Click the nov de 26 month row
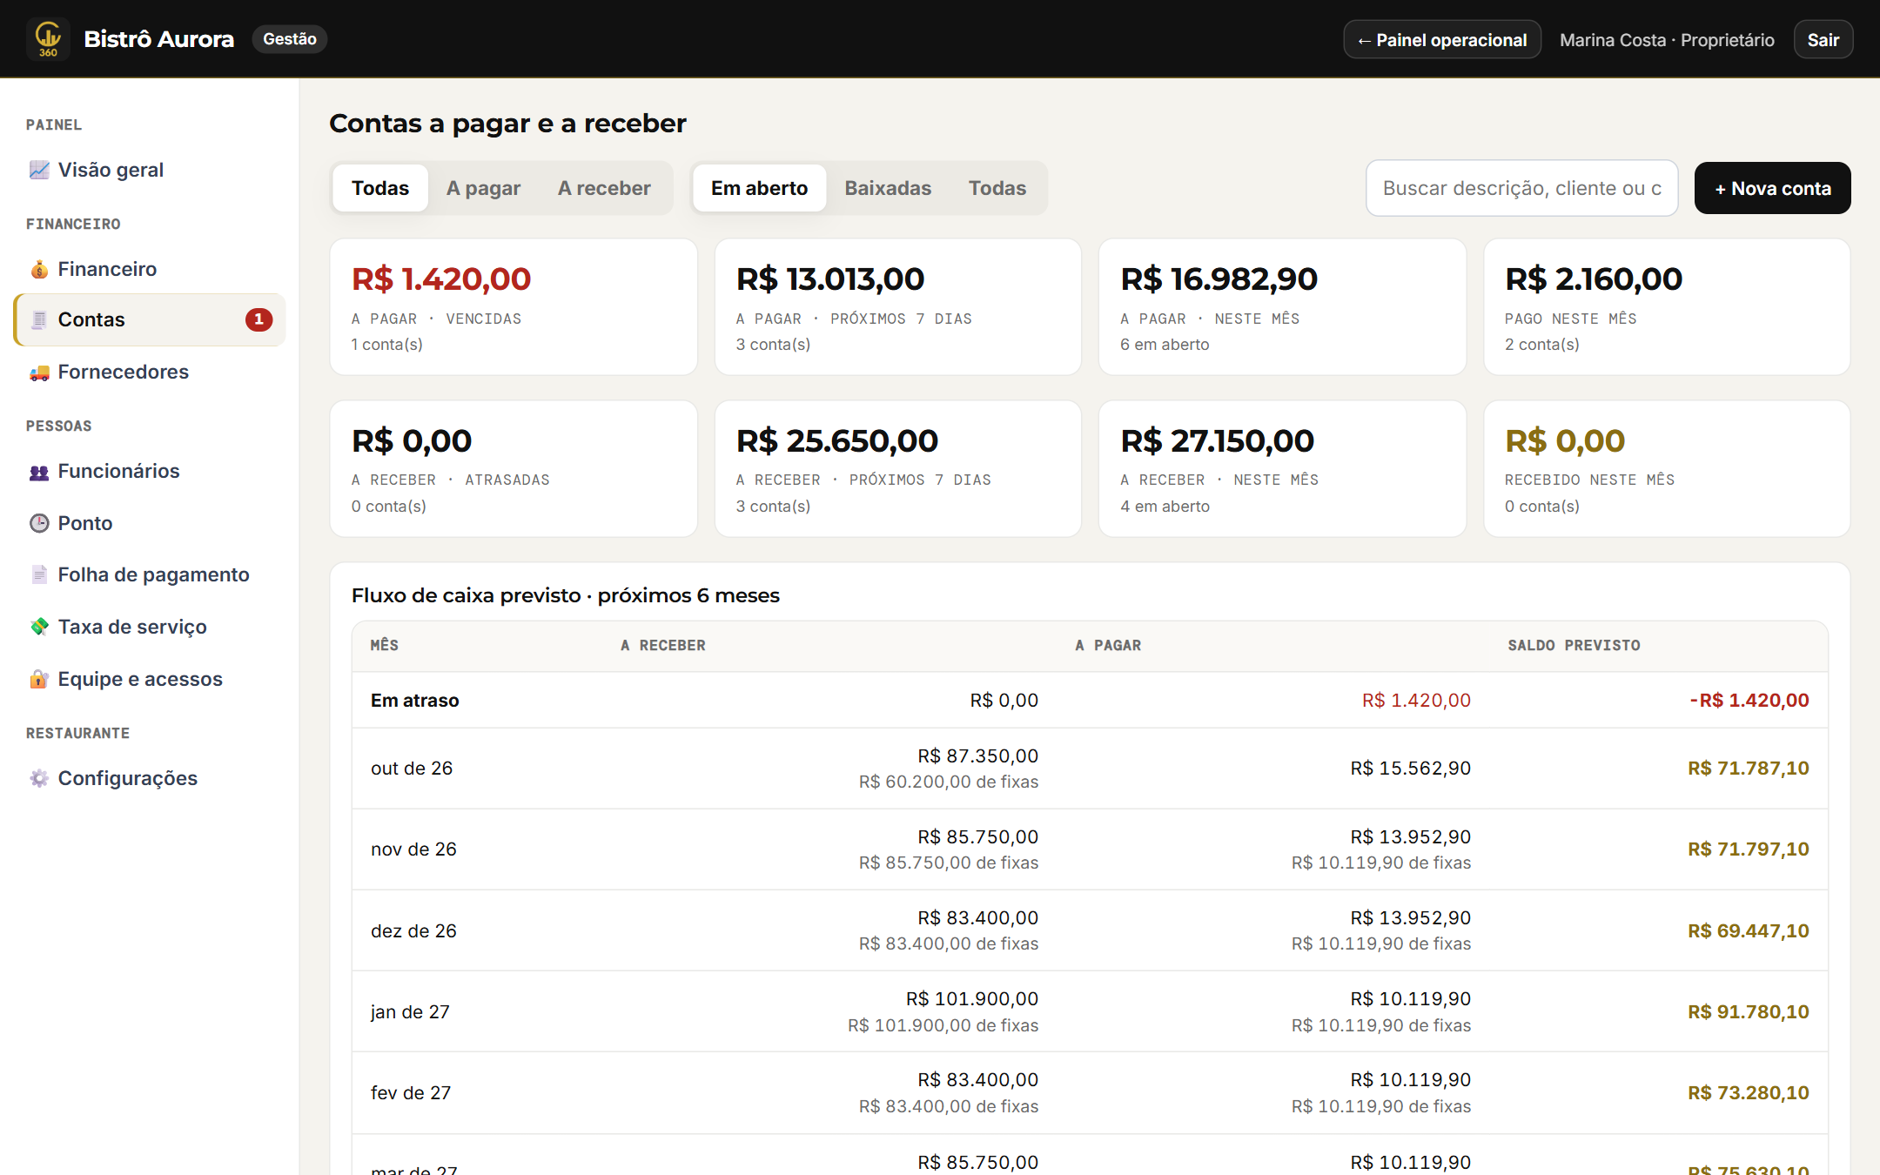This screenshot has width=1880, height=1175. point(1090,849)
